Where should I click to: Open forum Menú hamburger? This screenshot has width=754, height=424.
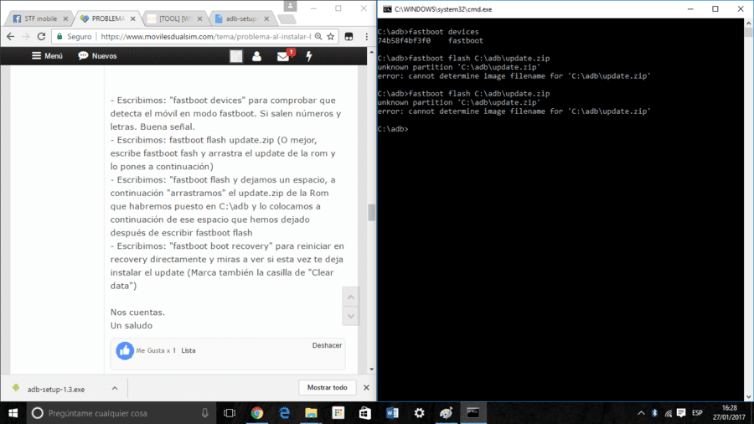pyautogui.click(x=47, y=56)
